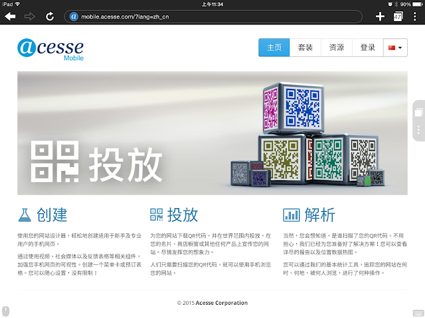The image size is (425, 318).
Task: Tap the browser forward arrow
Action: [29, 17]
